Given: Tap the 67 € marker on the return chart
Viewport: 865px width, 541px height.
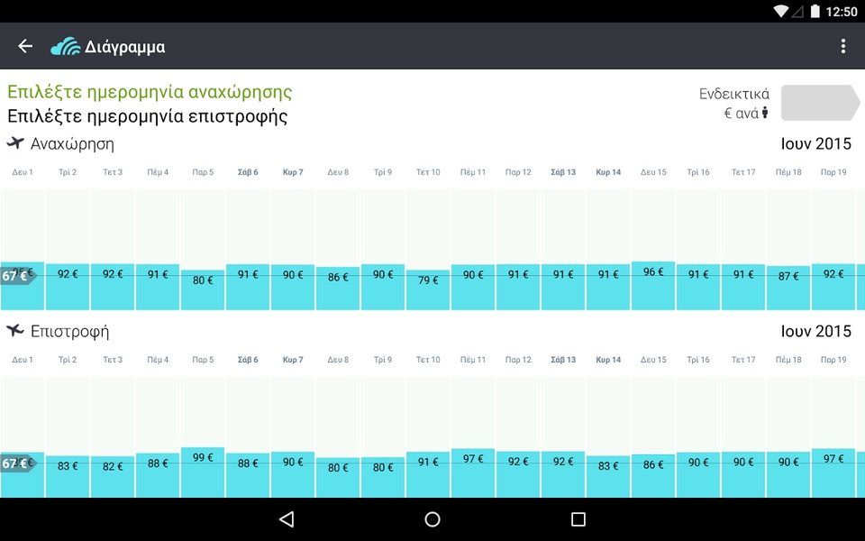Looking at the screenshot, I should (18, 463).
